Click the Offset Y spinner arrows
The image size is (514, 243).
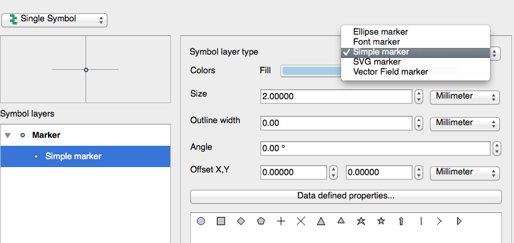pyautogui.click(x=419, y=172)
